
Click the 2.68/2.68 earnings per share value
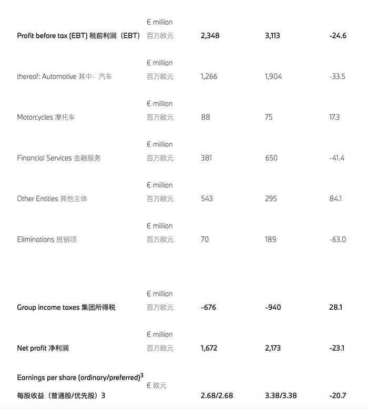point(217,395)
